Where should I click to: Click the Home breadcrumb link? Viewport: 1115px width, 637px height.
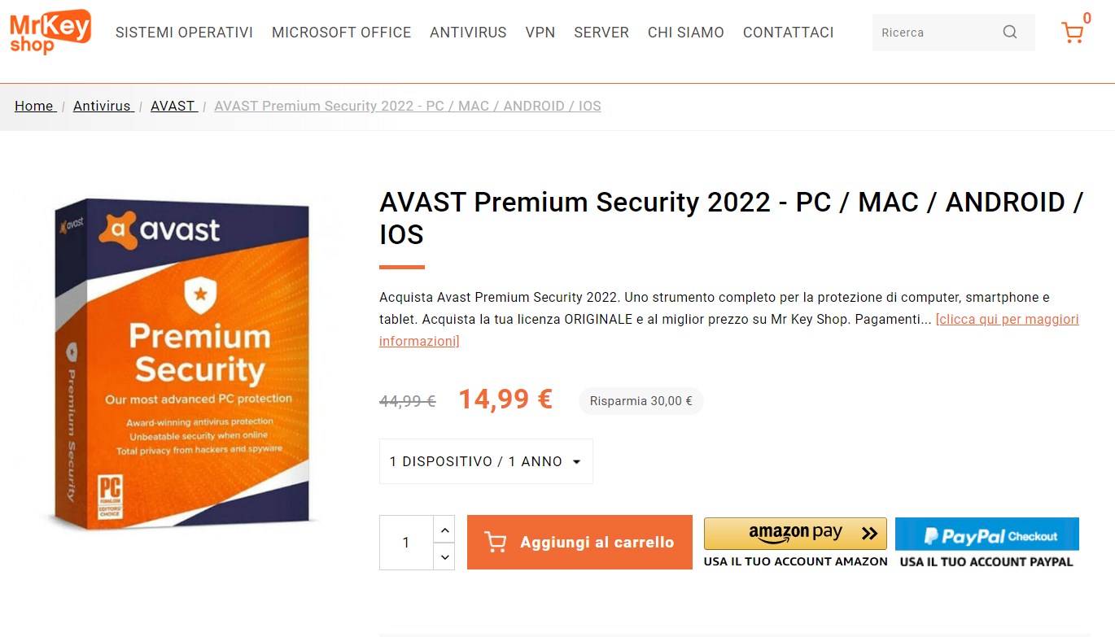[x=34, y=106]
